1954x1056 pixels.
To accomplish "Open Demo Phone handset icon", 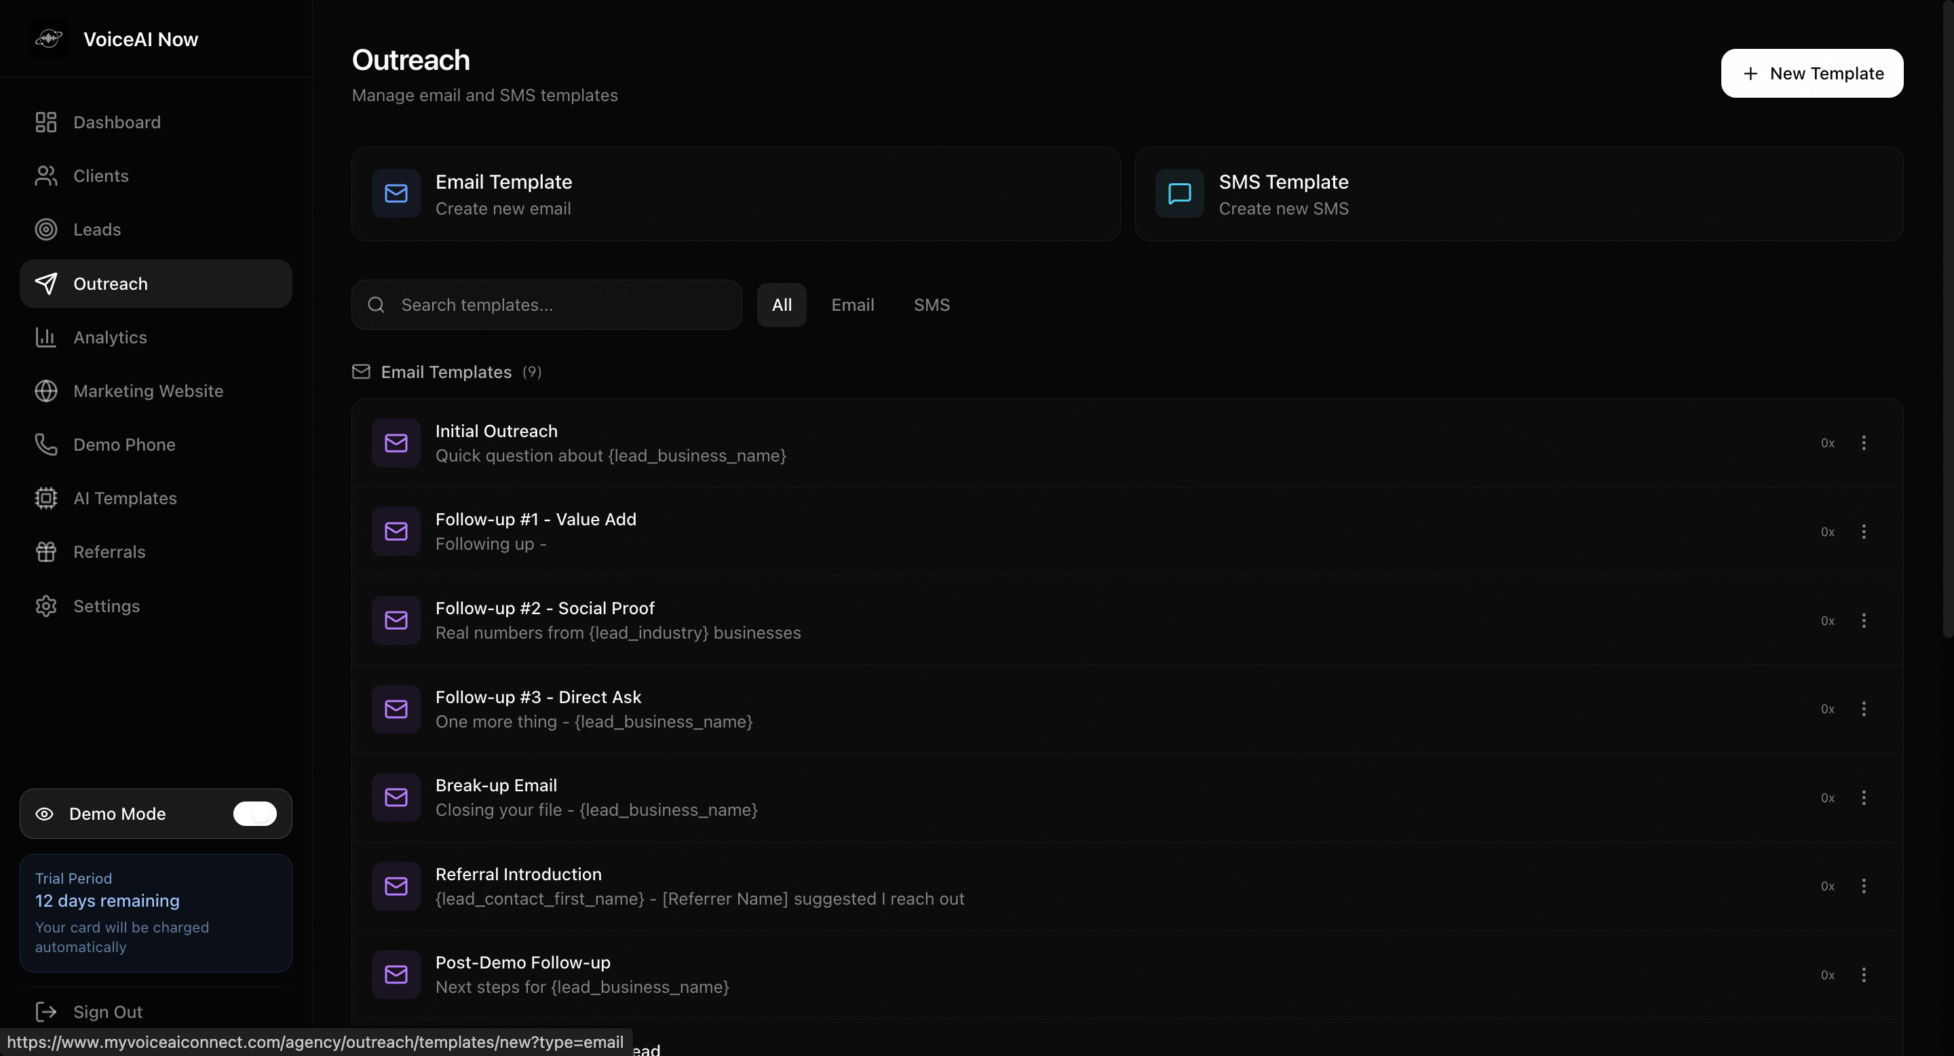I will (x=45, y=445).
